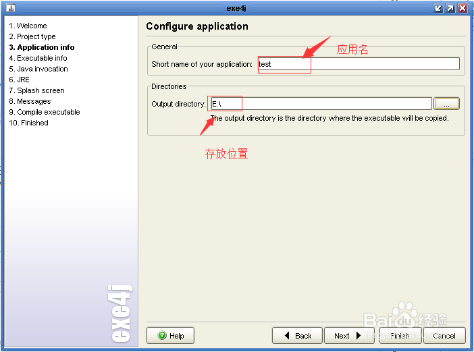
Task: Select step 8. Messages
Action: [30, 101]
